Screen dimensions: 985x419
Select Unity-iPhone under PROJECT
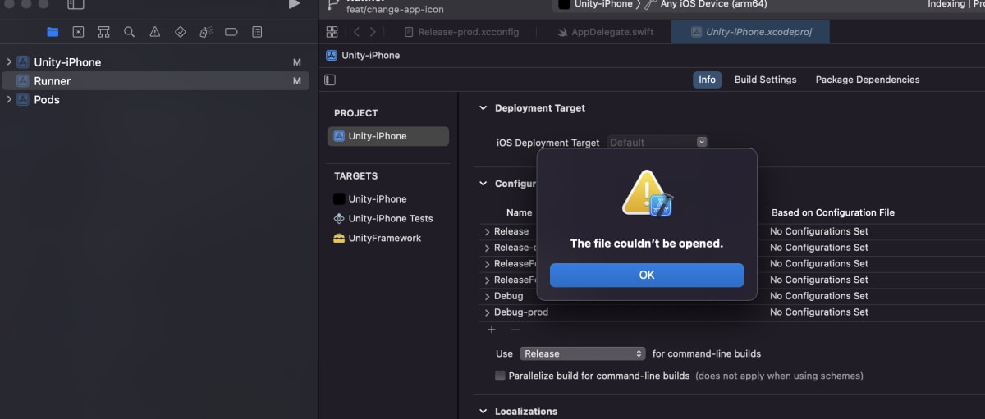[388, 136]
